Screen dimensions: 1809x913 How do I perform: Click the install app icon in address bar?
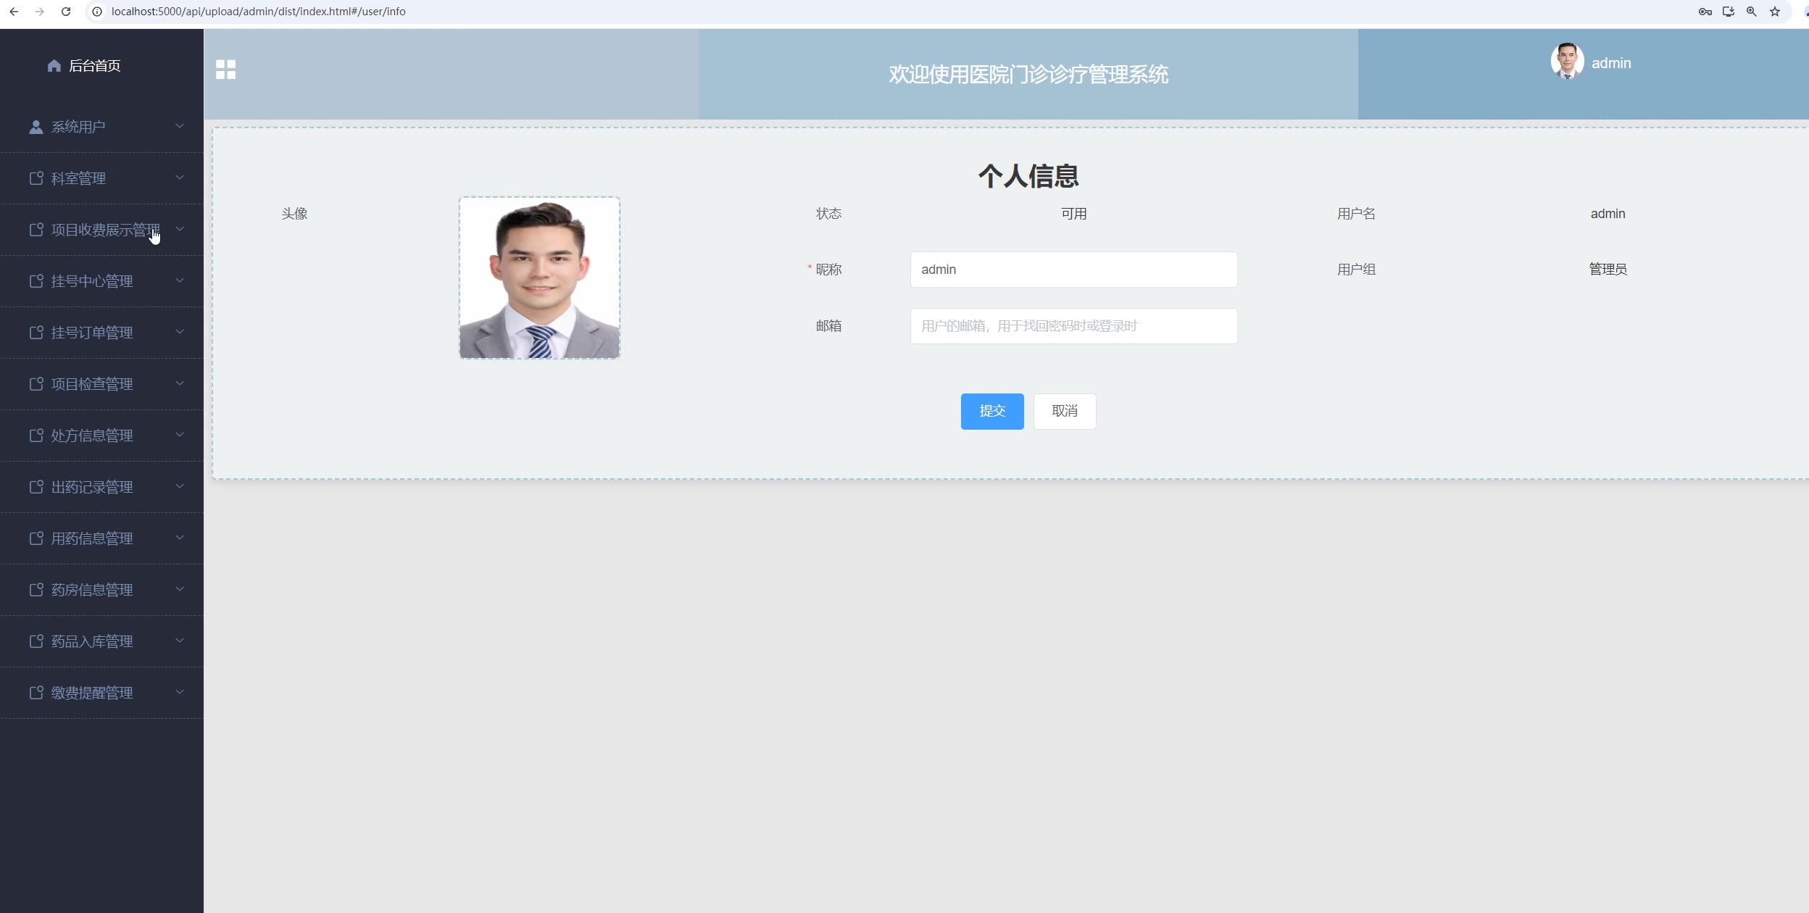(x=1729, y=12)
